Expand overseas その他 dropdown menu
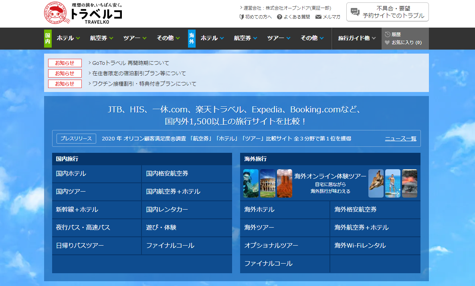Image resolution: width=475 pixels, height=286 pixels. [x=312, y=38]
